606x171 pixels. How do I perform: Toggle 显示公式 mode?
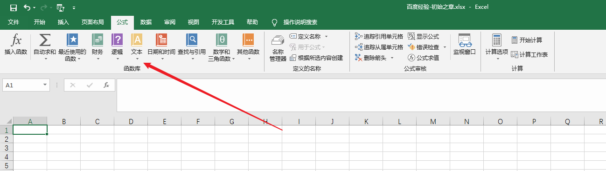(423, 36)
